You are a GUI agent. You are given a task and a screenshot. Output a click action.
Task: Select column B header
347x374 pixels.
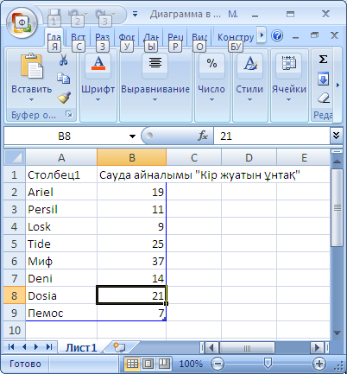coord(132,157)
